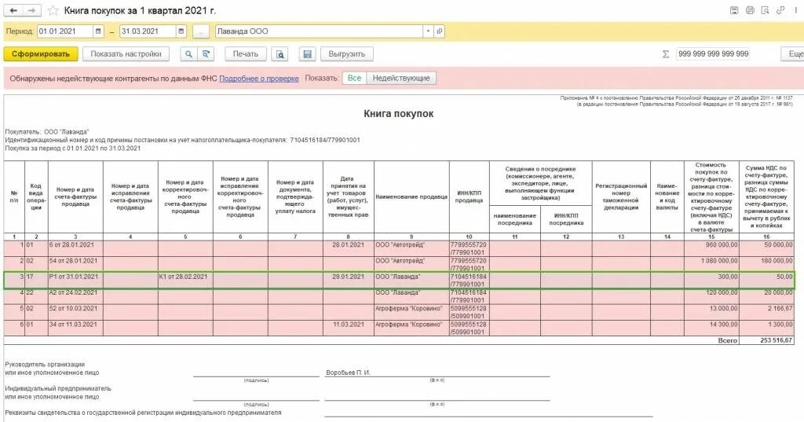This screenshot has width=804, height=422.
Task: Click the Сформировать button
Action: (x=41, y=54)
